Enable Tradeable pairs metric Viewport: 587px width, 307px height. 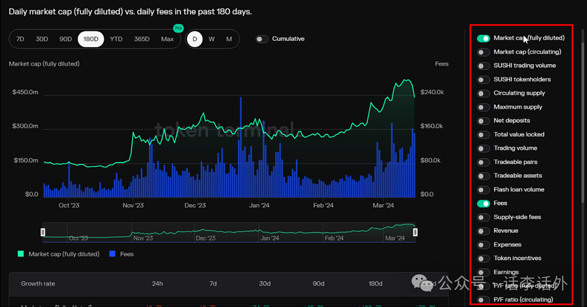click(483, 163)
